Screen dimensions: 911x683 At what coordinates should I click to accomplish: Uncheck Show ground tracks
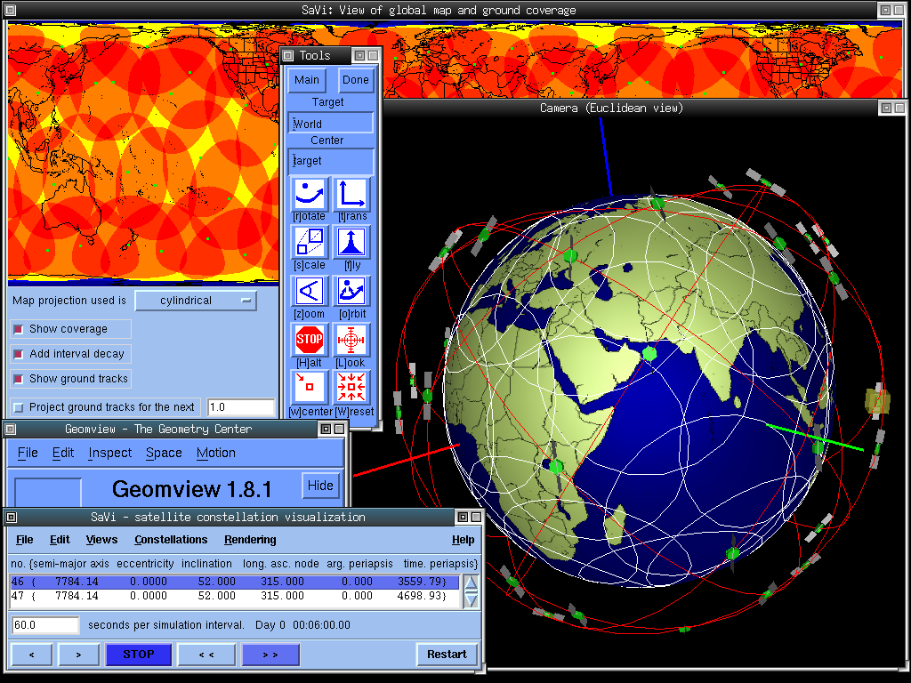click(19, 379)
